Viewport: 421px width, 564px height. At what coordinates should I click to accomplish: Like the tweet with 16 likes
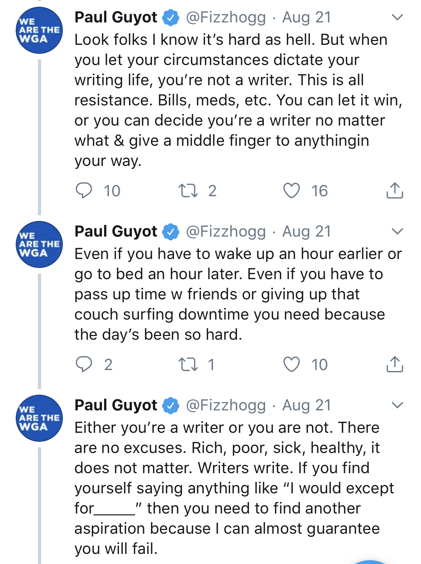pyautogui.click(x=292, y=190)
